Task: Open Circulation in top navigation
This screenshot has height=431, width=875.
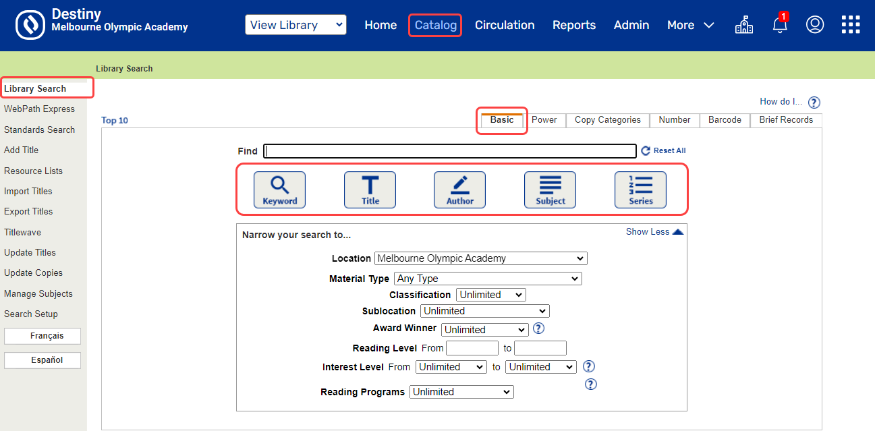Action: click(x=505, y=25)
